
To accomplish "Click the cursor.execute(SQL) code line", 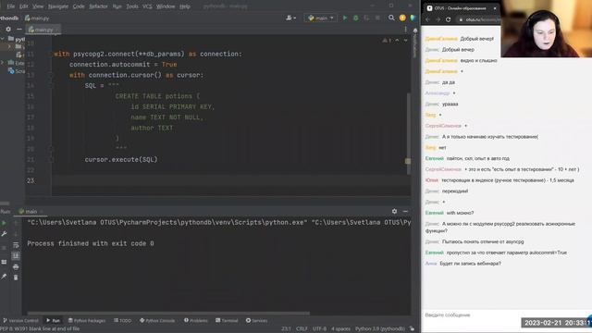I will click(x=121, y=159).
